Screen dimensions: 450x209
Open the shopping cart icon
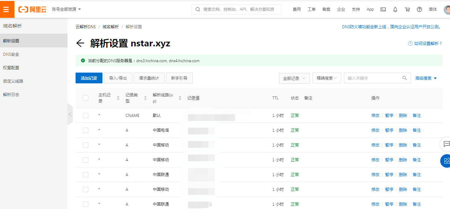[x=407, y=9]
